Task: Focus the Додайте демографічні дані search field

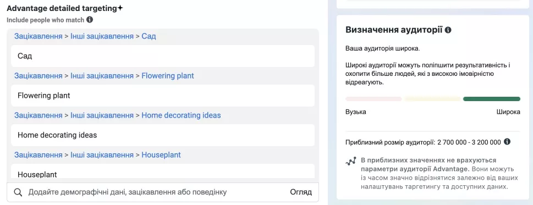Action: pyautogui.click(x=163, y=192)
